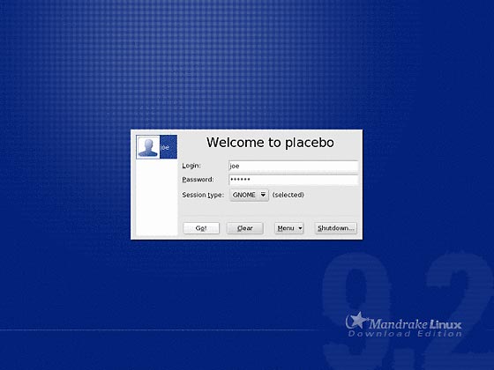Select the joe user avatar icon

(x=148, y=147)
